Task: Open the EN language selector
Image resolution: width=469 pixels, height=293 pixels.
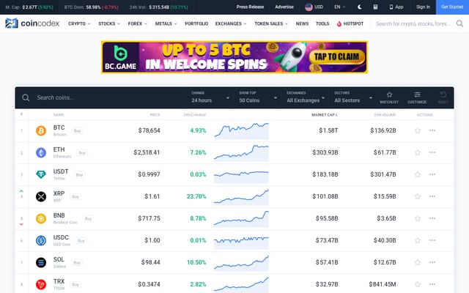Action: point(340,7)
